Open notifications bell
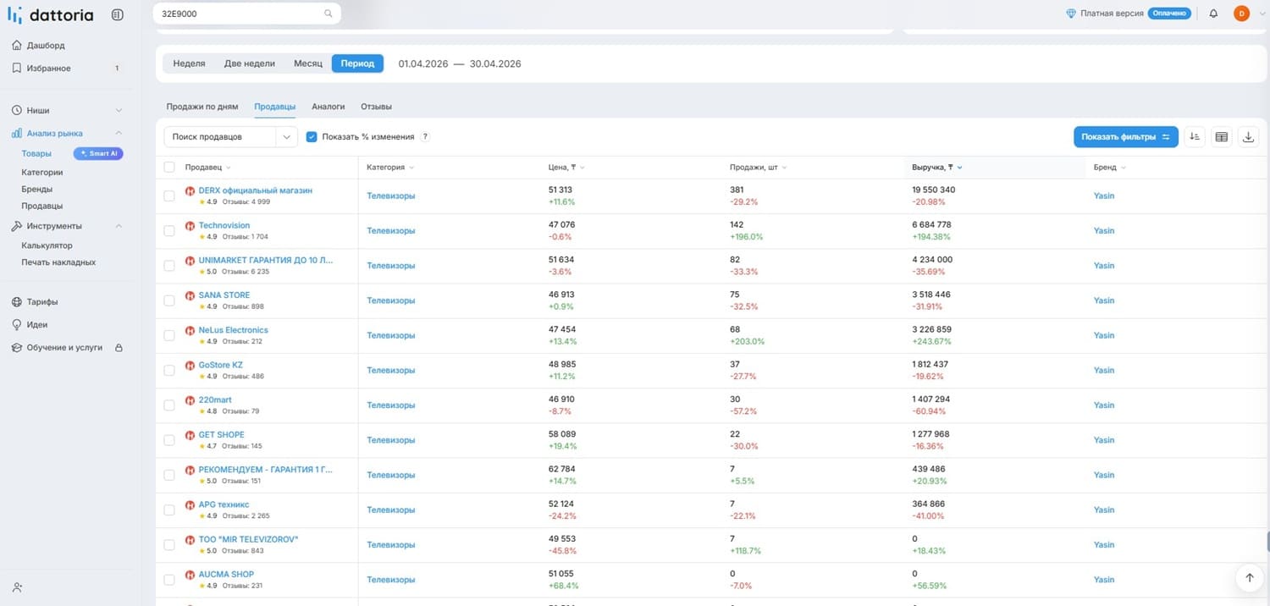Screen dimensions: 1270x606 (1213, 14)
